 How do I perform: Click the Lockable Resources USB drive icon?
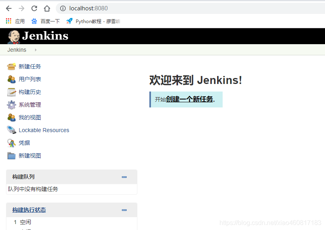point(12,130)
